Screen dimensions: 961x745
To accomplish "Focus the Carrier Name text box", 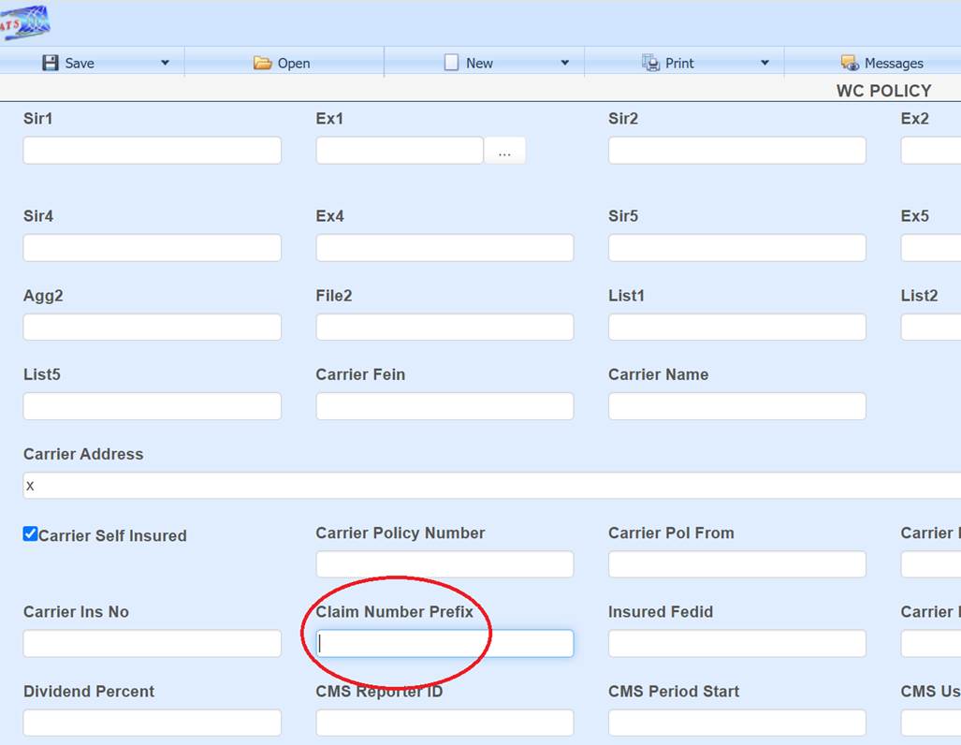I will 736,406.
